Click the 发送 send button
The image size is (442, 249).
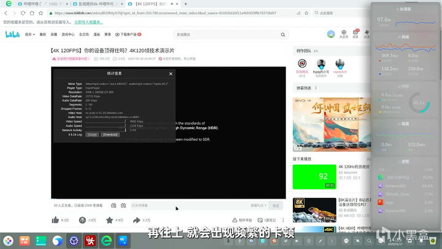[276, 205]
